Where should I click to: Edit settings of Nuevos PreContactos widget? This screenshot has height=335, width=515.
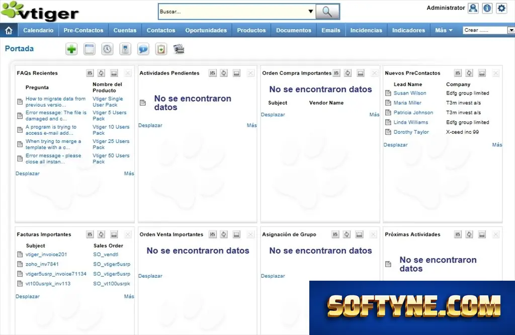pyautogui.click(x=458, y=73)
